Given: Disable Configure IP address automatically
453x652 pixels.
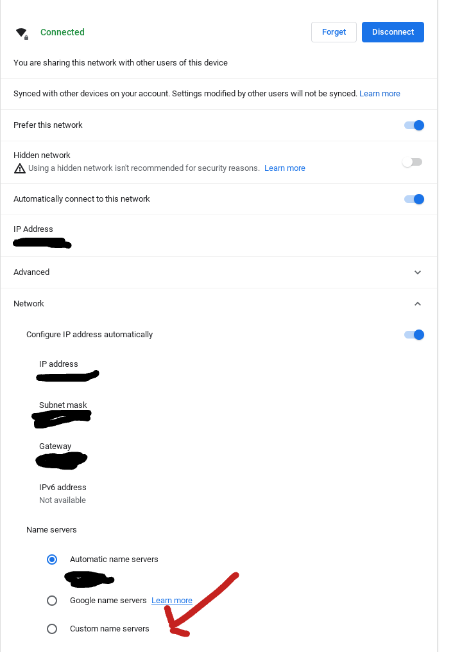Looking at the screenshot, I should click(413, 335).
